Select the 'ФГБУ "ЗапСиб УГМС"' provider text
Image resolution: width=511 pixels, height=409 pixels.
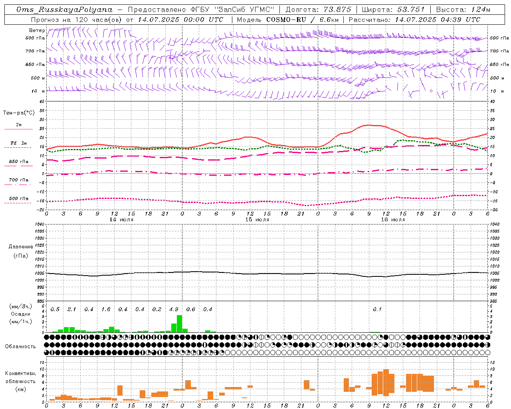click(x=232, y=10)
